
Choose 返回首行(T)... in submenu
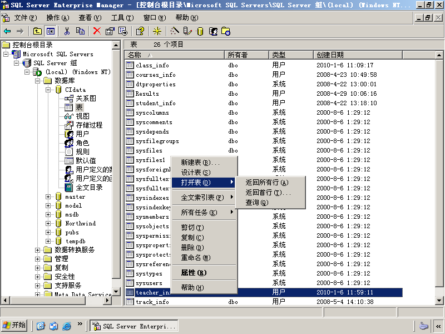[x=270, y=193]
